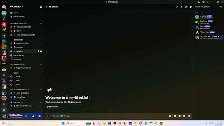Viewport: 224px width, 126px height.
Task: Click the Search COLD Studios field
Action: 209,7
